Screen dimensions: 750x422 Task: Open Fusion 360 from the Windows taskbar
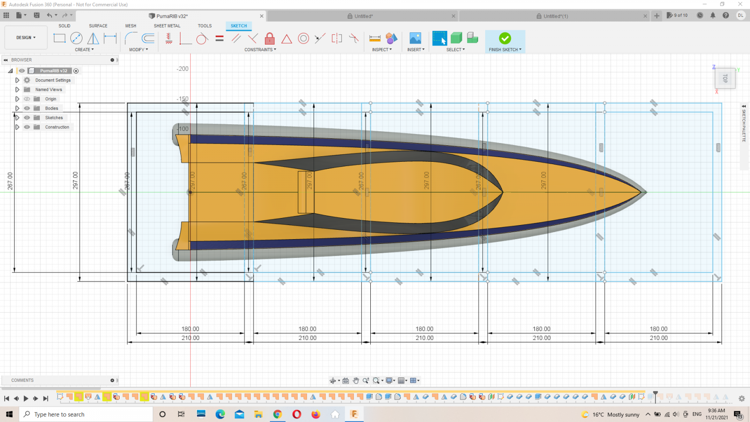tap(354, 414)
